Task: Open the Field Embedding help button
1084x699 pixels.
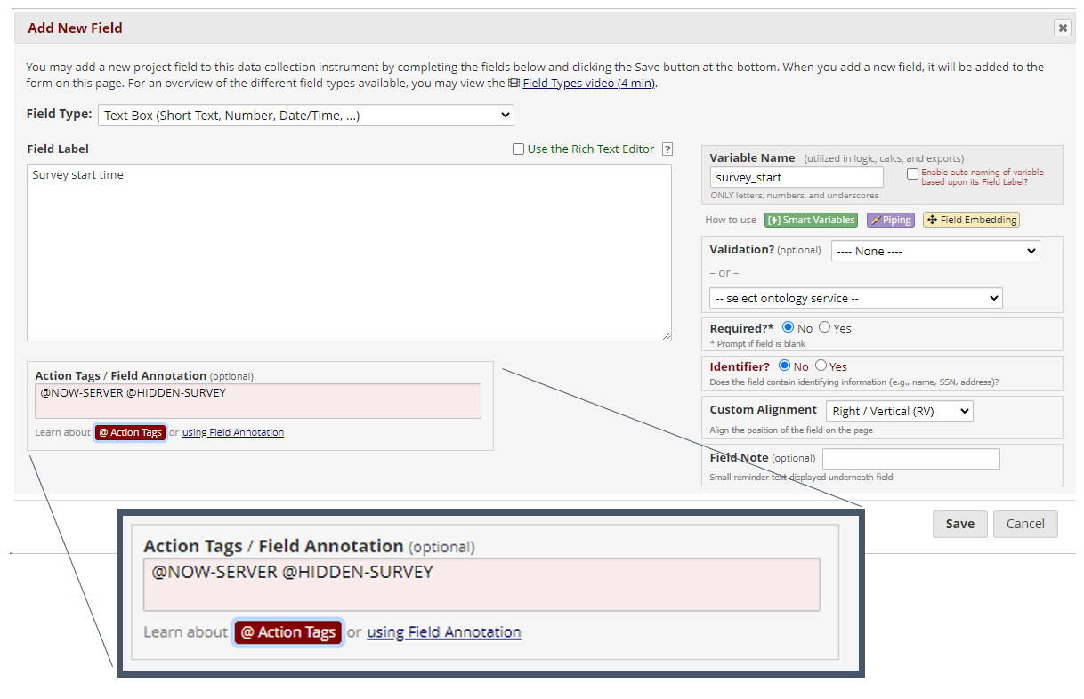Action: pyautogui.click(x=971, y=220)
